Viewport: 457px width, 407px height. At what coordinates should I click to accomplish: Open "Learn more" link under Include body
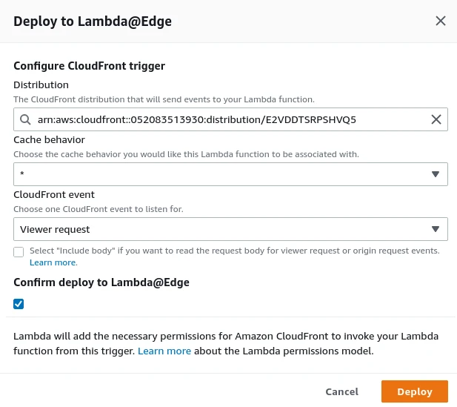53,262
